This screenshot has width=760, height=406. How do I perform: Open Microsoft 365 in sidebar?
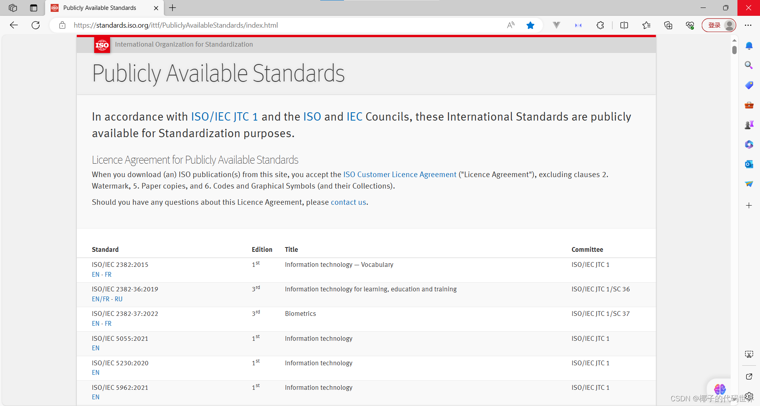click(x=749, y=144)
